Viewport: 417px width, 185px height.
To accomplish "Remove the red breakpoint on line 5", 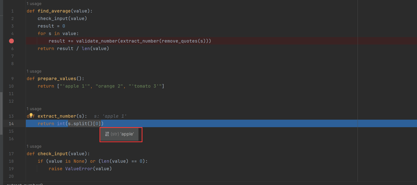I will pyautogui.click(x=12, y=41).
